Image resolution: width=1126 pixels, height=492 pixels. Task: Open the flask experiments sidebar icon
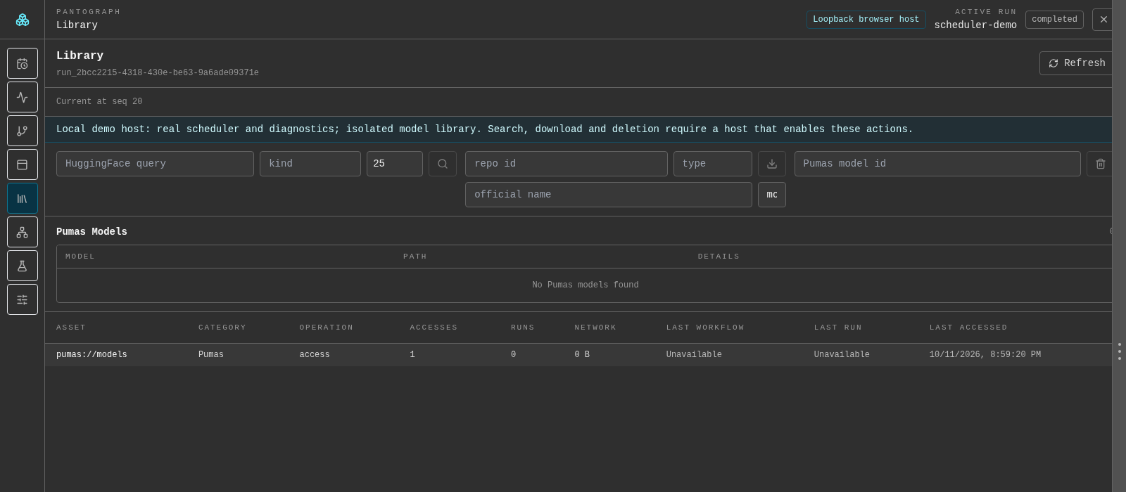point(23,266)
